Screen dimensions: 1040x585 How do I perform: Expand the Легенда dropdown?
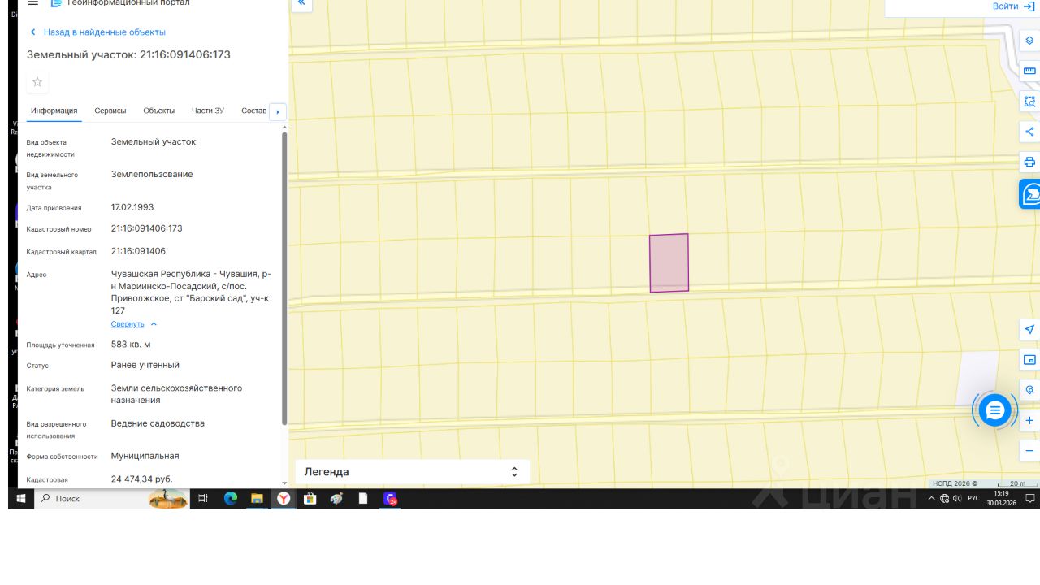[x=412, y=472]
